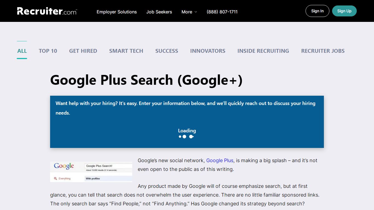Switch to INSIDE RECRUITING tab

pyautogui.click(x=263, y=51)
